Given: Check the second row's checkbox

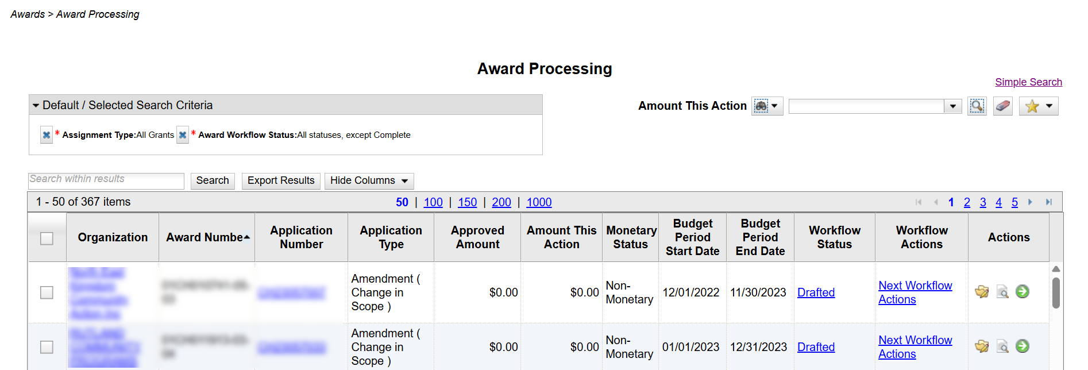Looking at the screenshot, I should click(x=47, y=347).
